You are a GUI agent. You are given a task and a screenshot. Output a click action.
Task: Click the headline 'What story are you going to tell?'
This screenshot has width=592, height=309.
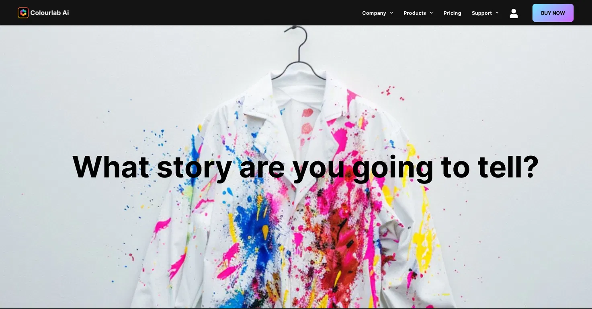pyautogui.click(x=305, y=167)
